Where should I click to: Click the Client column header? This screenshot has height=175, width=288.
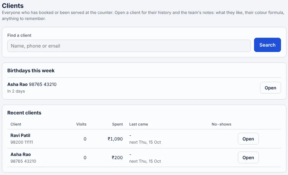click(16, 124)
